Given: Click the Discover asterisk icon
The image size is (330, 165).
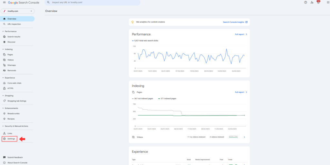Looking at the screenshot, I should 5,42.
